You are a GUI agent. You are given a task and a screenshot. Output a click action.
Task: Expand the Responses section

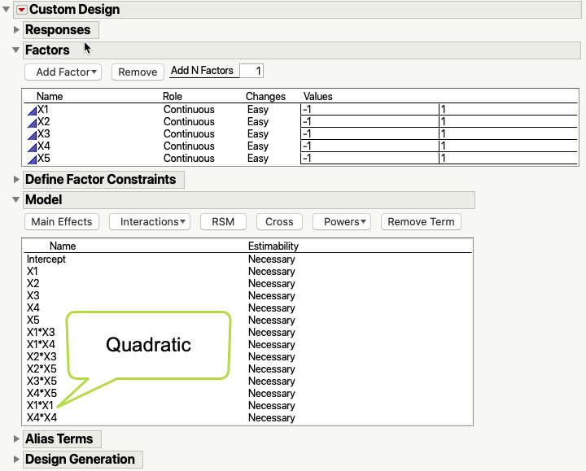coord(16,30)
